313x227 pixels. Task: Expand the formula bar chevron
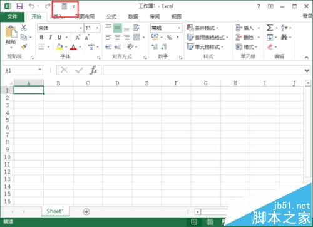[307, 71]
